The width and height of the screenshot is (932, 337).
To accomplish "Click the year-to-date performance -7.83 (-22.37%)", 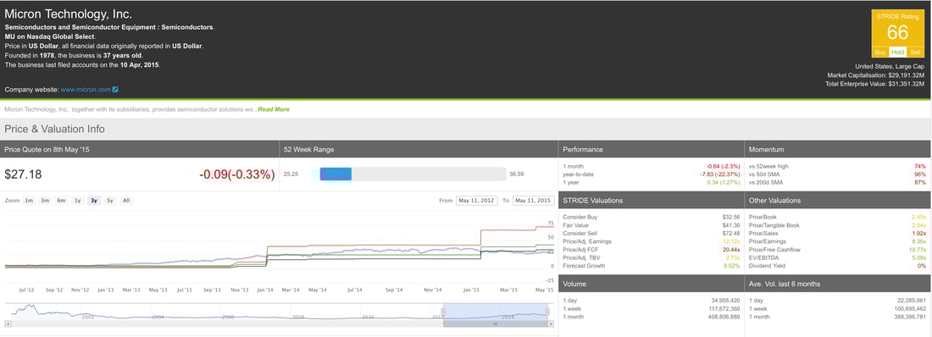I will coord(720,174).
